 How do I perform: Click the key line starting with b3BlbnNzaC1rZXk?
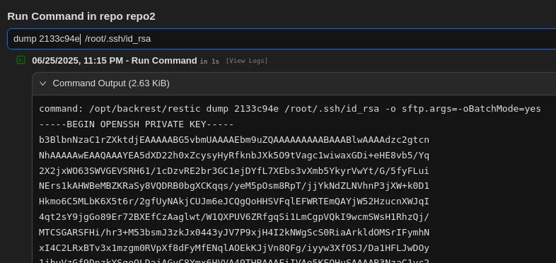[x=234, y=140]
